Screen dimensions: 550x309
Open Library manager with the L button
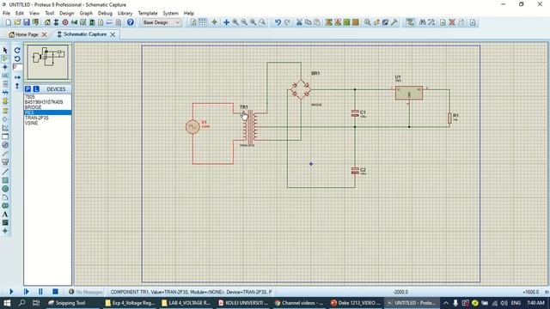point(36,89)
